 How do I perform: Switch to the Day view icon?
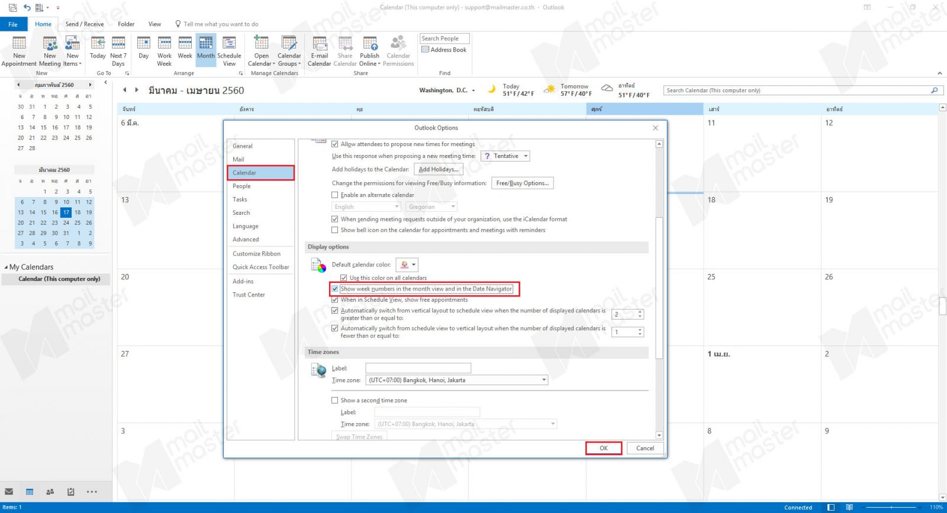pos(144,49)
